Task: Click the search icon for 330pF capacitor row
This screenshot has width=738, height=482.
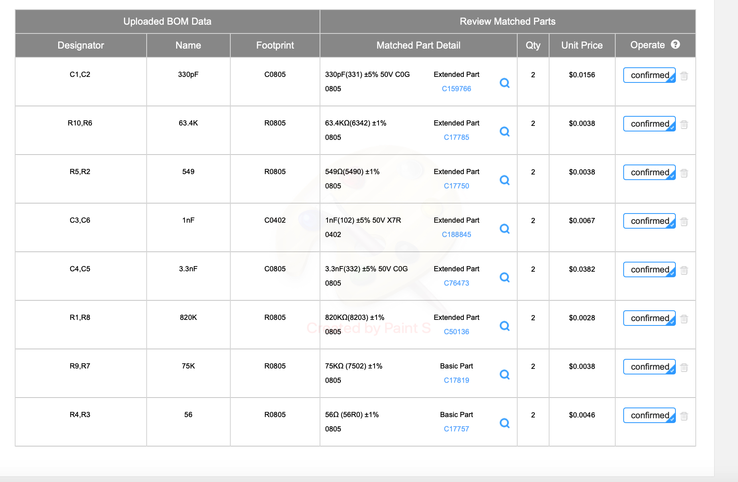Action: pos(504,83)
